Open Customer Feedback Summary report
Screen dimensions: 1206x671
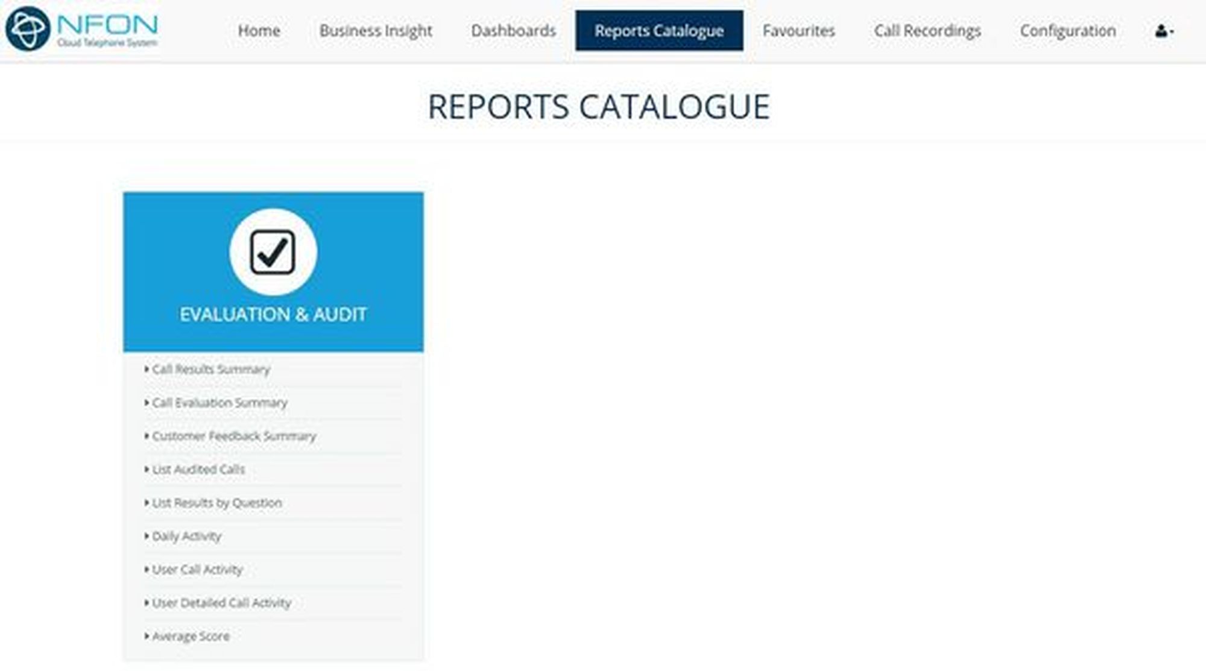pyautogui.click(x=234, y=436)
